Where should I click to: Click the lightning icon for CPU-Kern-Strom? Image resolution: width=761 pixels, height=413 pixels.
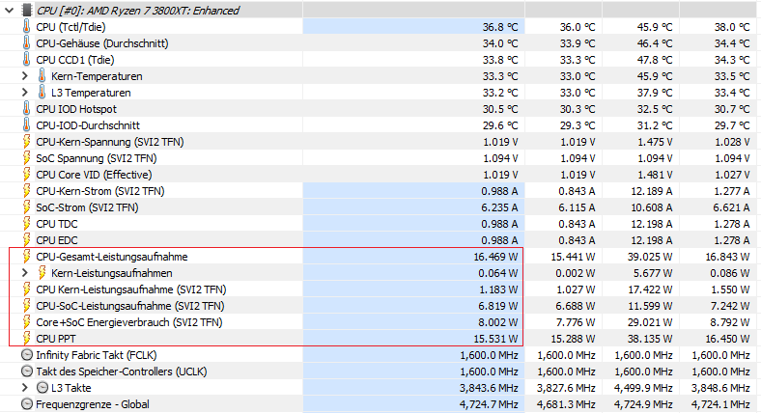pyautogui.click(x=27, y=191)
